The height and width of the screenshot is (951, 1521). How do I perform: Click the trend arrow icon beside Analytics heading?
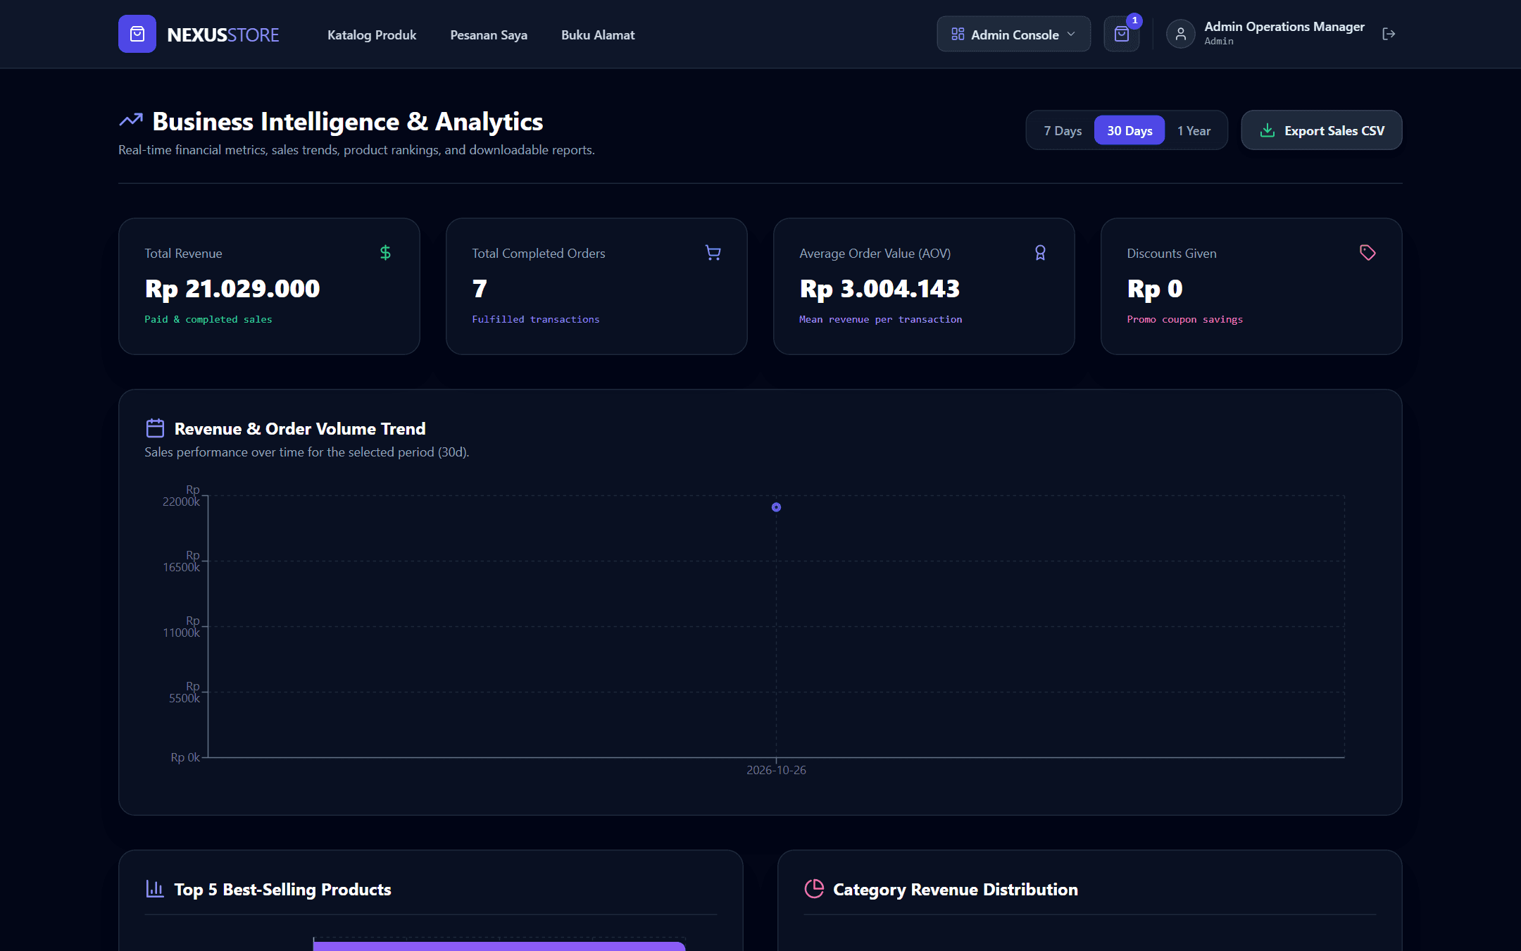click(131, 120)
